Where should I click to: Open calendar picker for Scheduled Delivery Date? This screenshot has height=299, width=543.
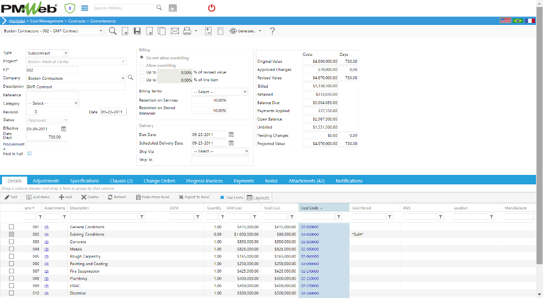click(x=231, y=143)
